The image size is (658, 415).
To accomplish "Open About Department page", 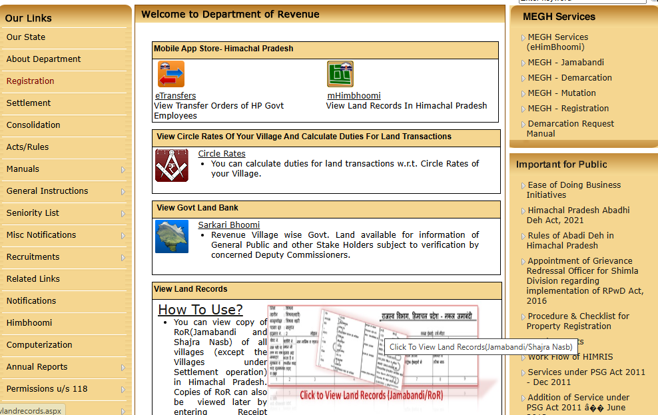I will point(44,59).
